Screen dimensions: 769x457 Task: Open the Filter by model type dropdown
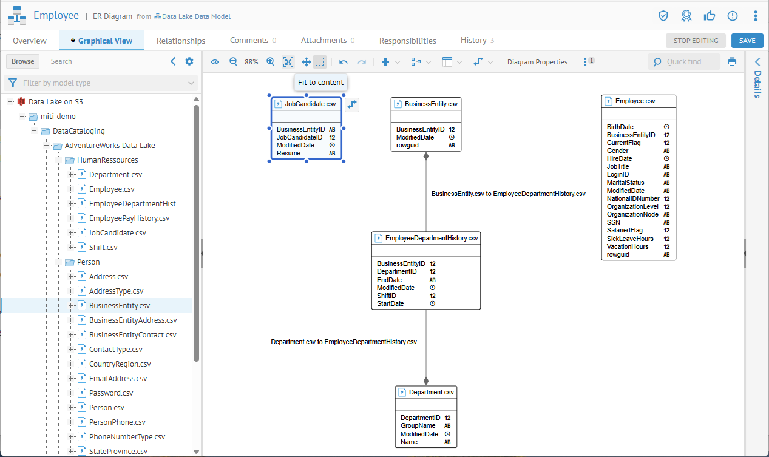coord(101,83)
